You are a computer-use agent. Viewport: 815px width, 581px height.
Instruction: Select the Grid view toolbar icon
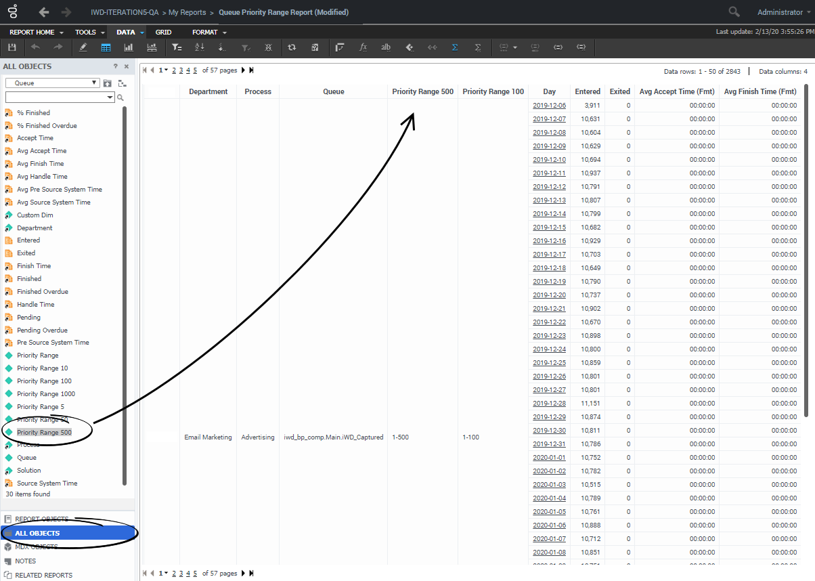click(x=106, y=47)
